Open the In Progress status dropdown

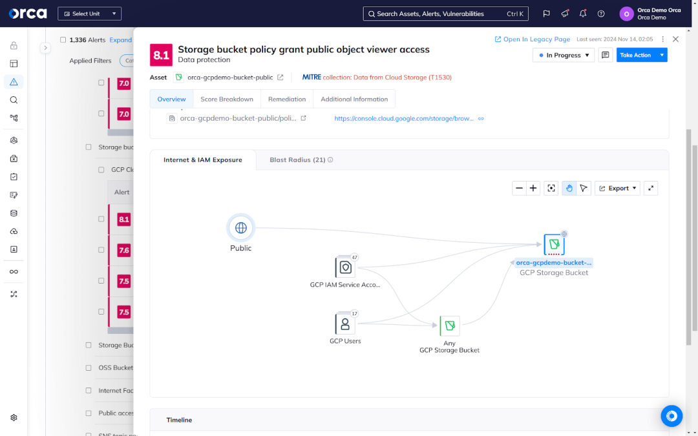coord(564,55)
